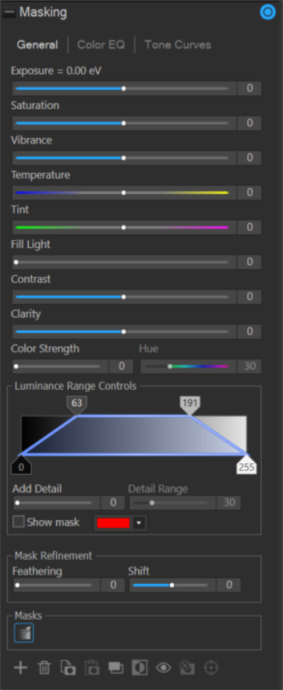Click the Temperature slider track
Screen dimensions: 283x690
(x=122, y=193)
